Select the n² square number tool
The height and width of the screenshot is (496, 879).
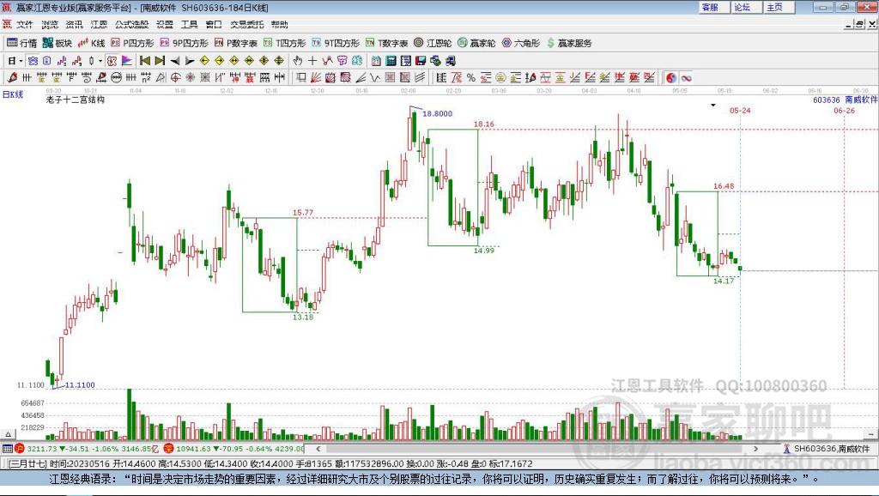146,78
